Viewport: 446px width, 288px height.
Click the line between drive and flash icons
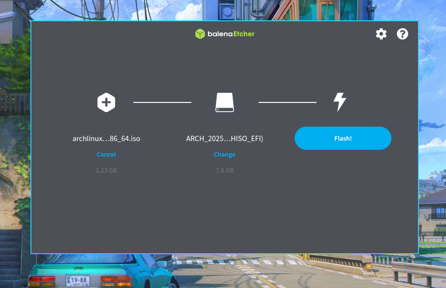click(x=288, y=102)
